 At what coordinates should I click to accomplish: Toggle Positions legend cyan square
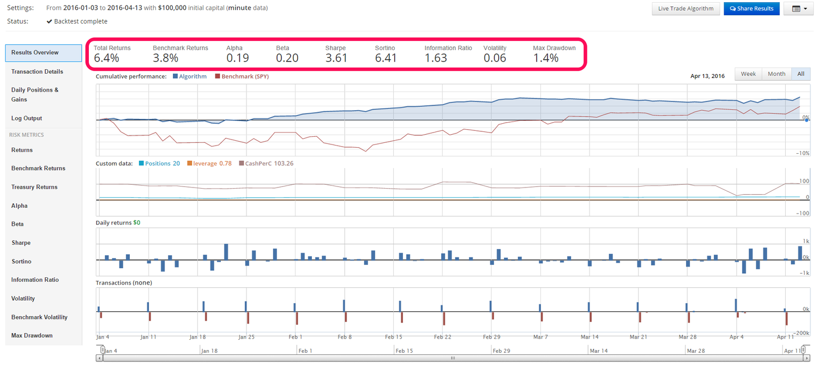click(141, 164)
